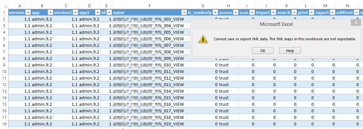Screen dimensions: 363x129
Task: Click the yellow warning icon
Action: pyautogui.click(x=203, y=39)
